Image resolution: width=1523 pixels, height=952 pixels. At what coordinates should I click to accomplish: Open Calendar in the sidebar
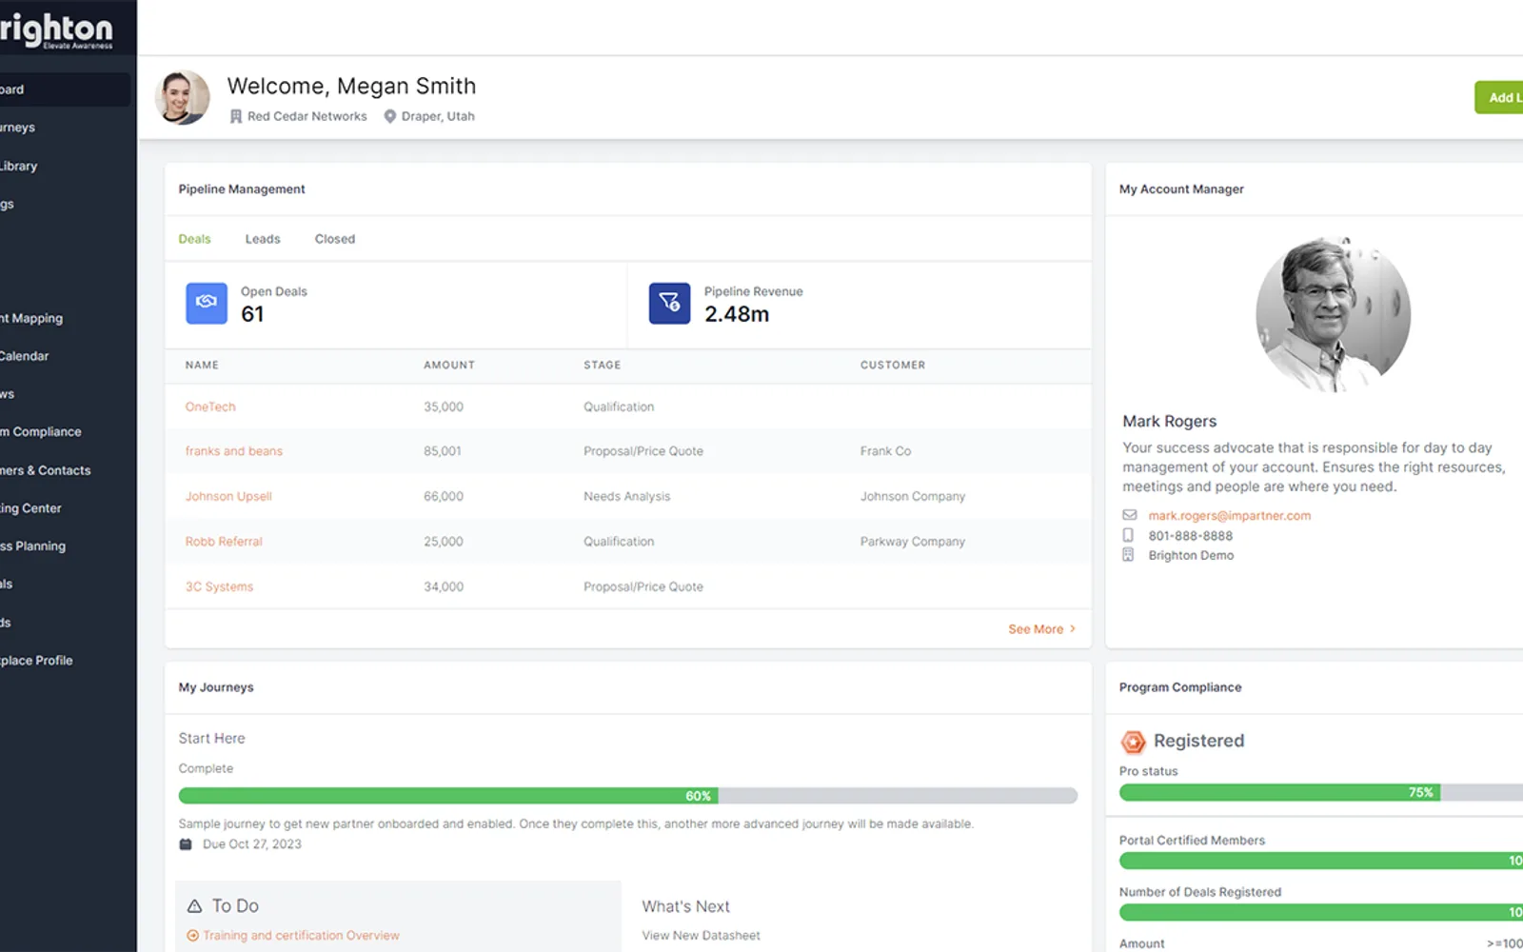click(x=25, y=356)
